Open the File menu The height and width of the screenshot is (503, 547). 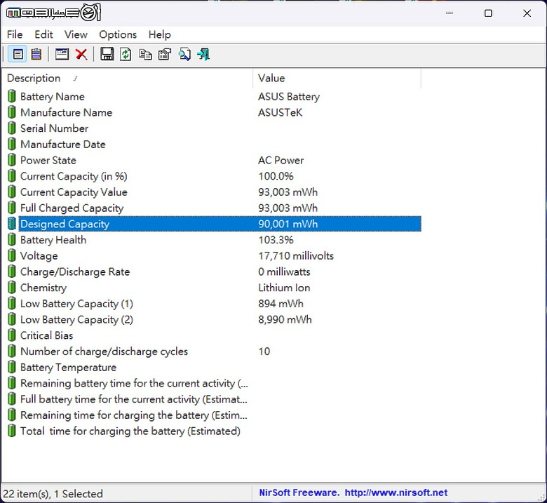tap(15, 34)
